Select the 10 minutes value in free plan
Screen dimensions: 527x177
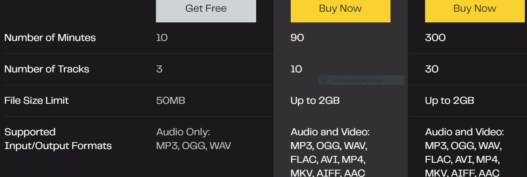(x=162, y=38)
